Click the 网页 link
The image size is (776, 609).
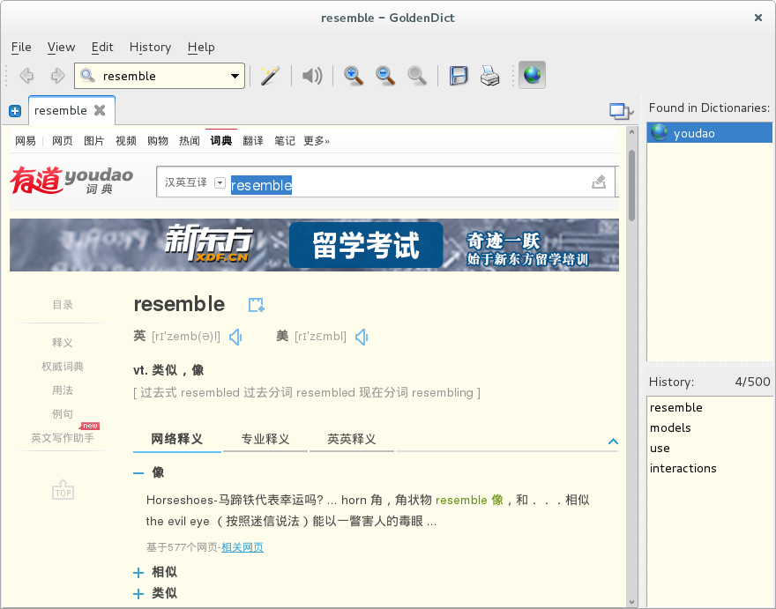tap(63, 141)
